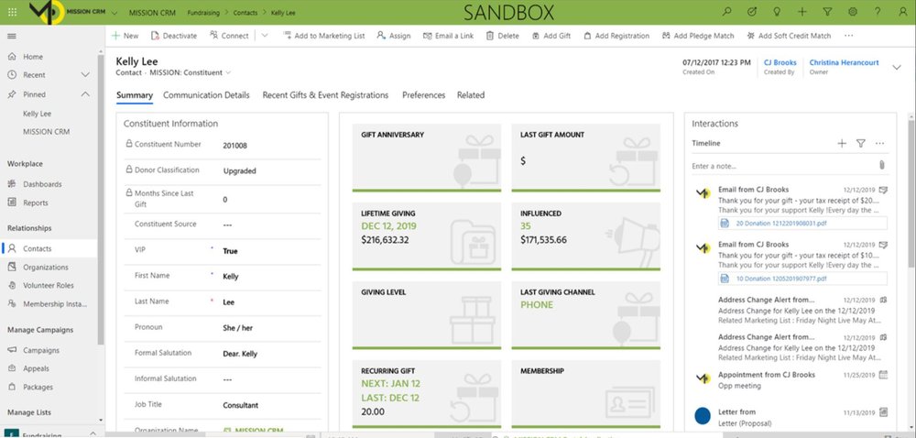This screenshot has width=916, height=438.
Task: Expand the Recent section in sidebar
Action: pos(85,75)
